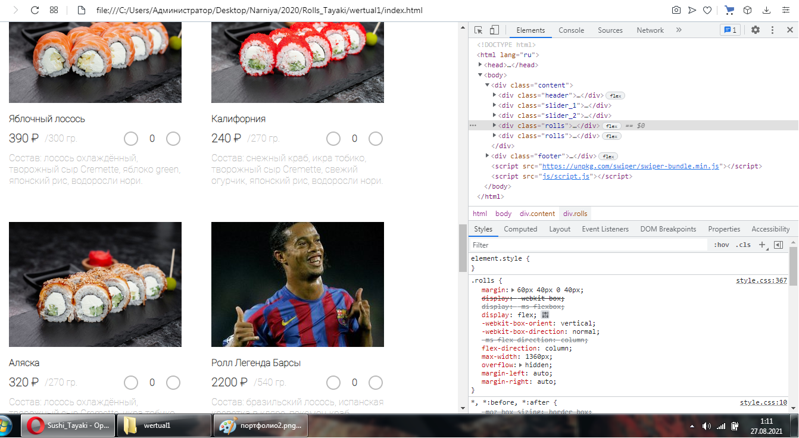Click the increase circle for Ролл Легенда Барсы
The image size is (799, 438).
coord(376,383)
